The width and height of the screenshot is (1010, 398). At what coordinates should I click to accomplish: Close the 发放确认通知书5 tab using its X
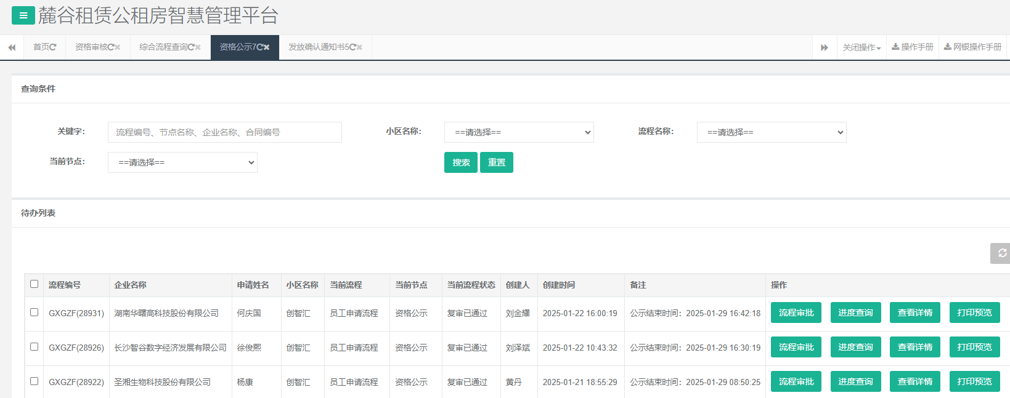359,47
